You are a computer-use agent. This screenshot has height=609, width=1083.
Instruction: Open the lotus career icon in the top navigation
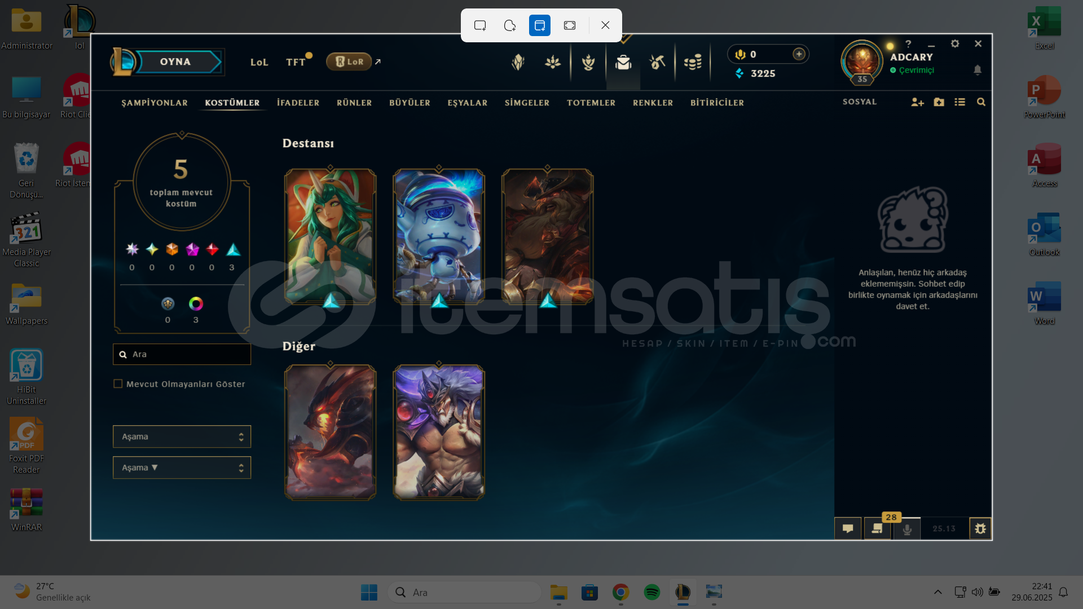click(x=553, y=62)
